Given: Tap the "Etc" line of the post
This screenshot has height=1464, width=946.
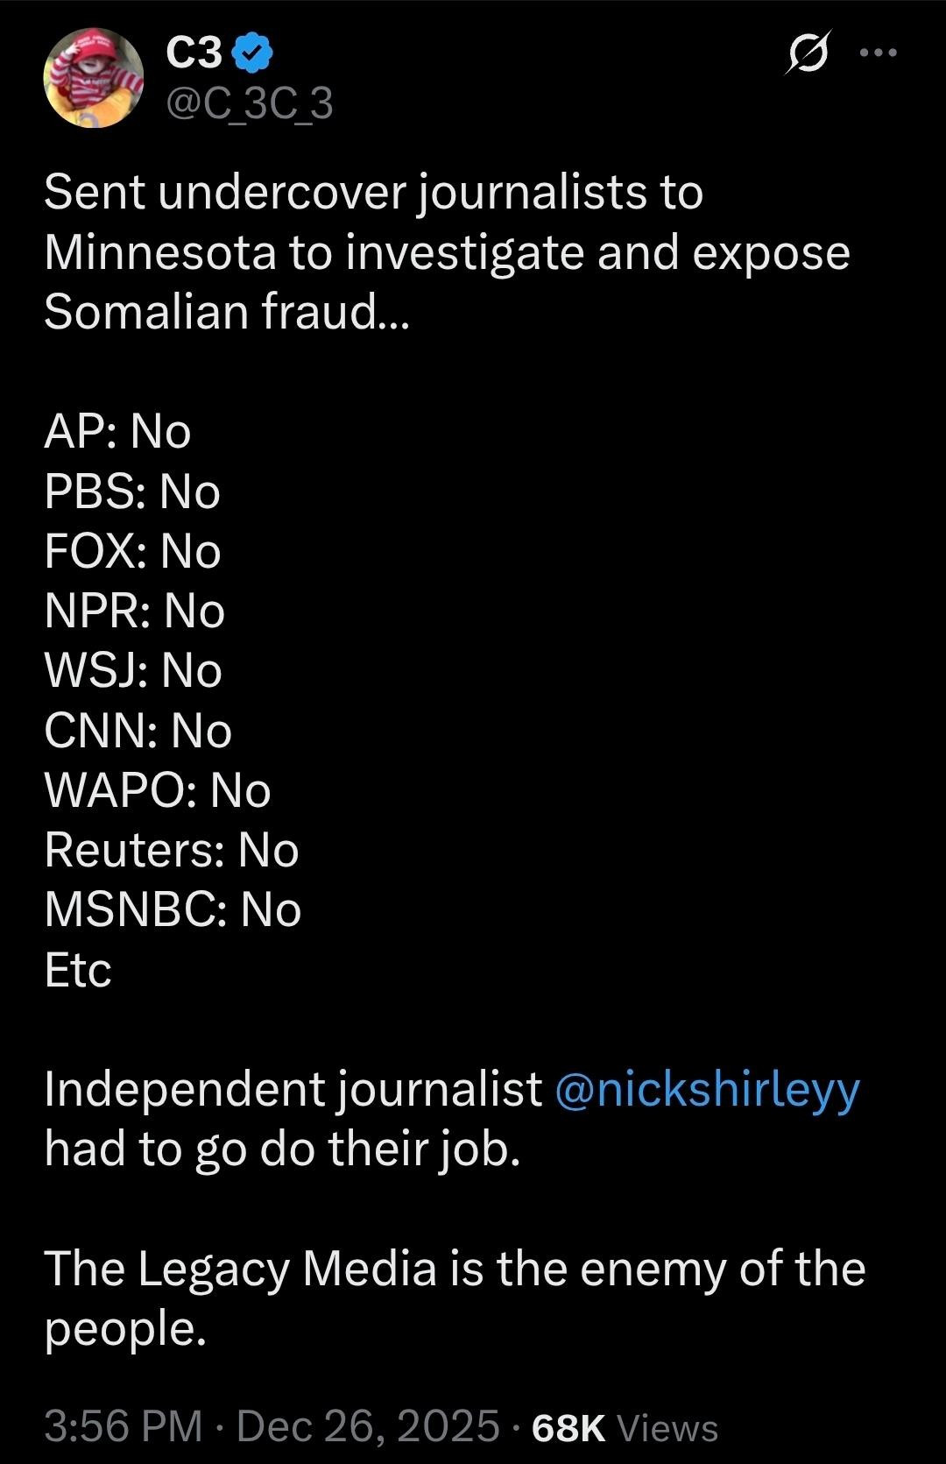Looking at the screenshot, I should [x=78, y=969].
